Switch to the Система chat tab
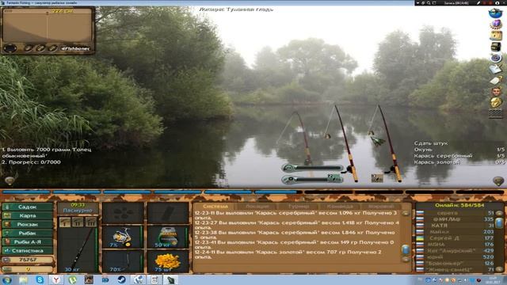This screenshot has width=507, height=285. tap(215, 206)
